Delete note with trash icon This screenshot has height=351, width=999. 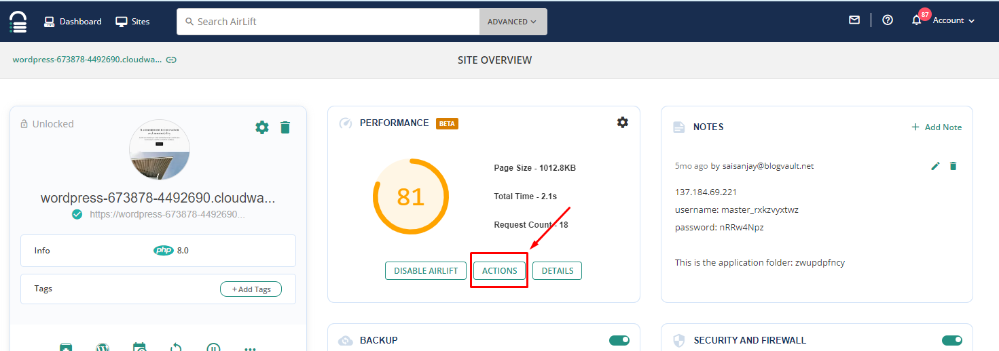953,166
